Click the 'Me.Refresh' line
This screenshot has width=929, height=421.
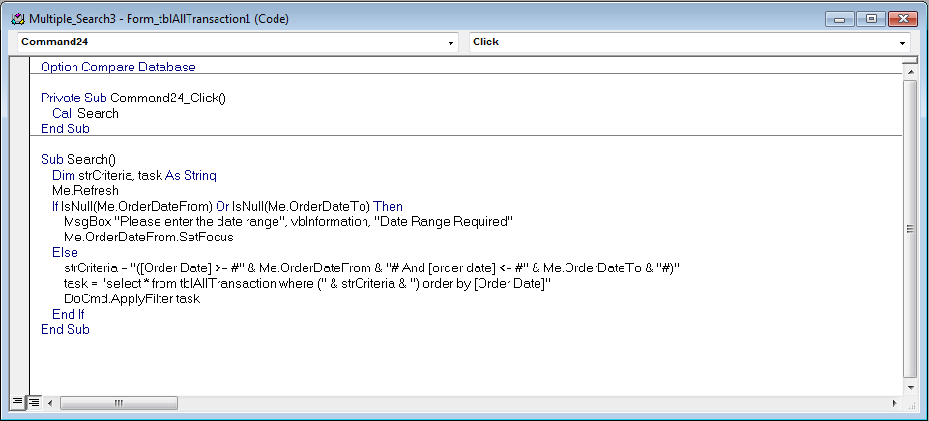pos(85,190)
